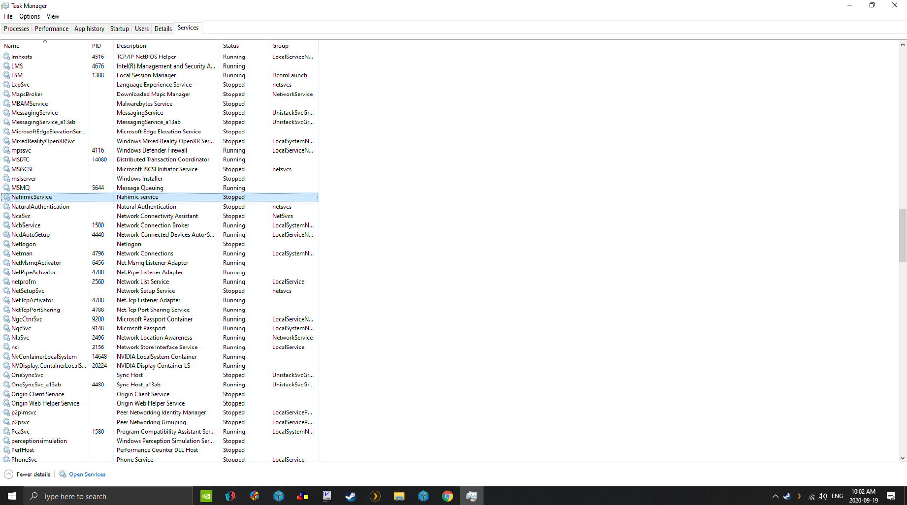Image resolution: width=907 pixels, height=505 pixels.
Task: Select the LSM service row
Action: click(x=160, y=75)
